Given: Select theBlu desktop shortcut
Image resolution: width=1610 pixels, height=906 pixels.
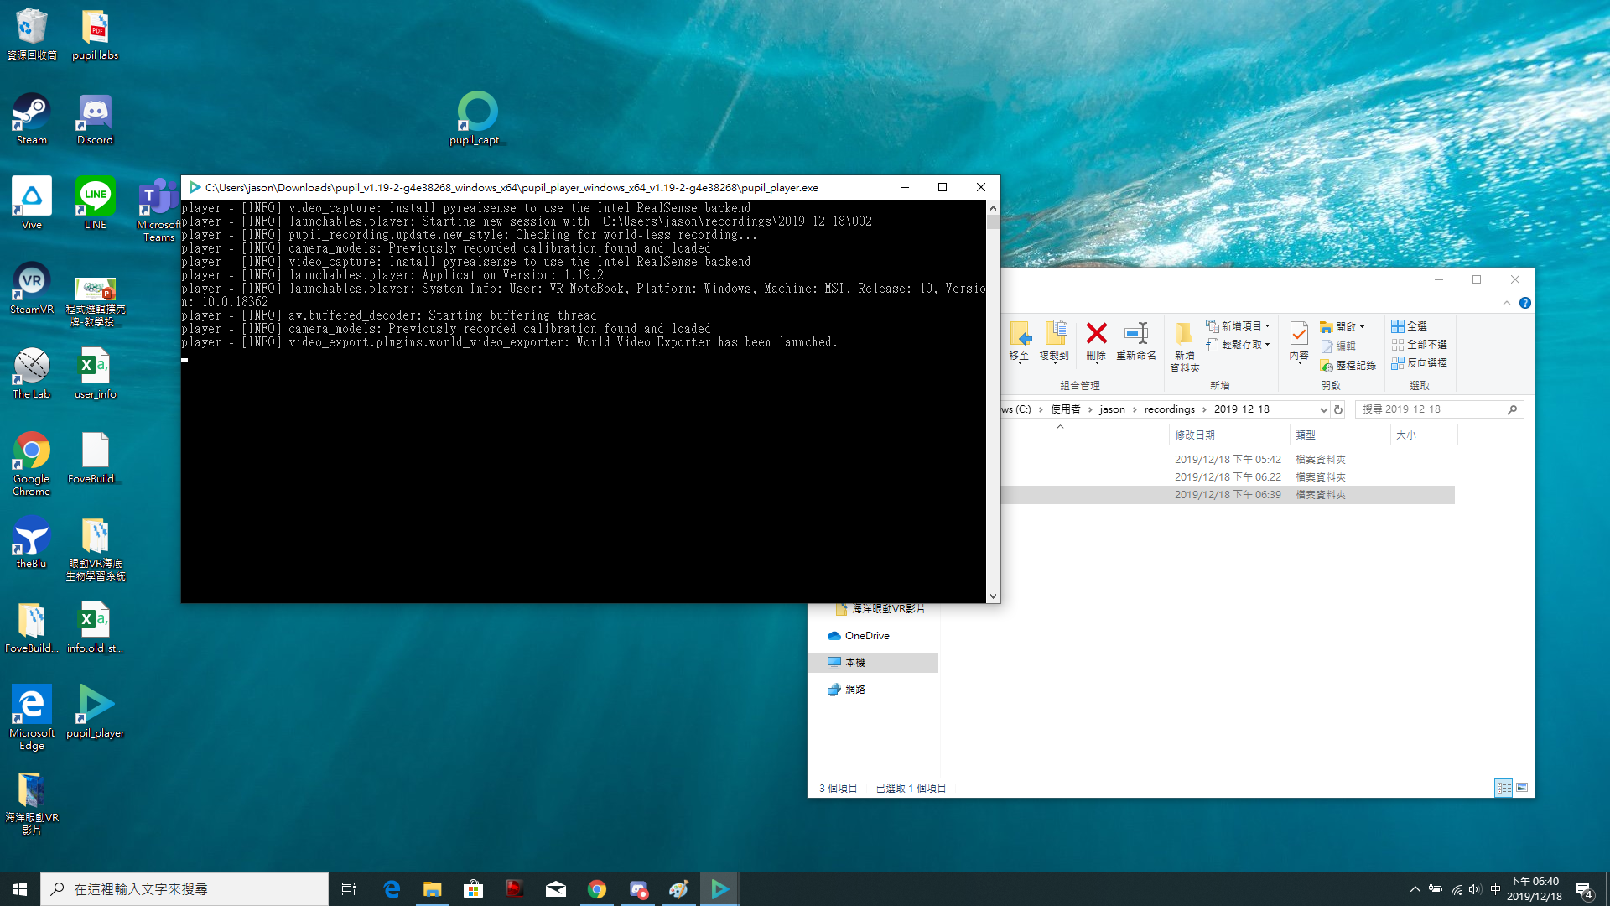Looking at the screenshot, I should pos(32,542).
